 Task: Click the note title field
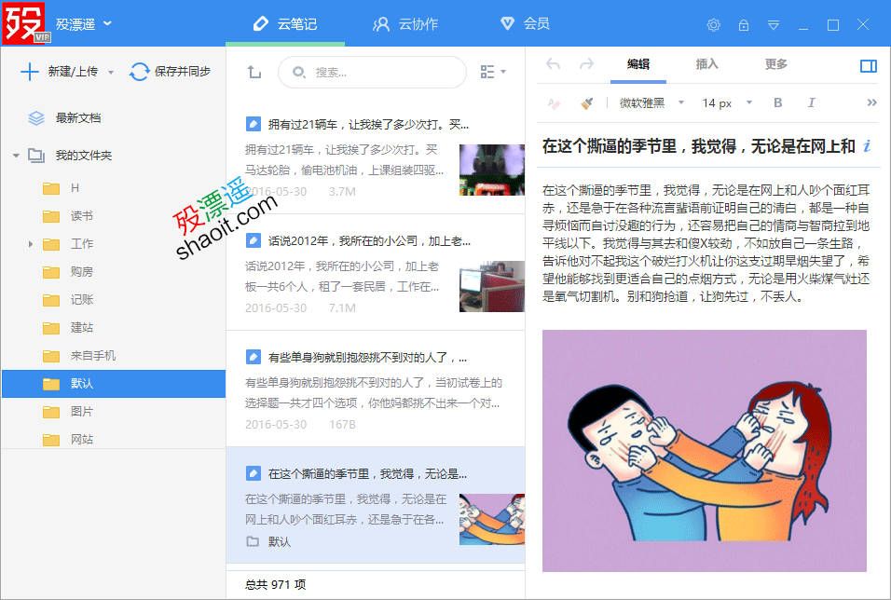point(698,146)
